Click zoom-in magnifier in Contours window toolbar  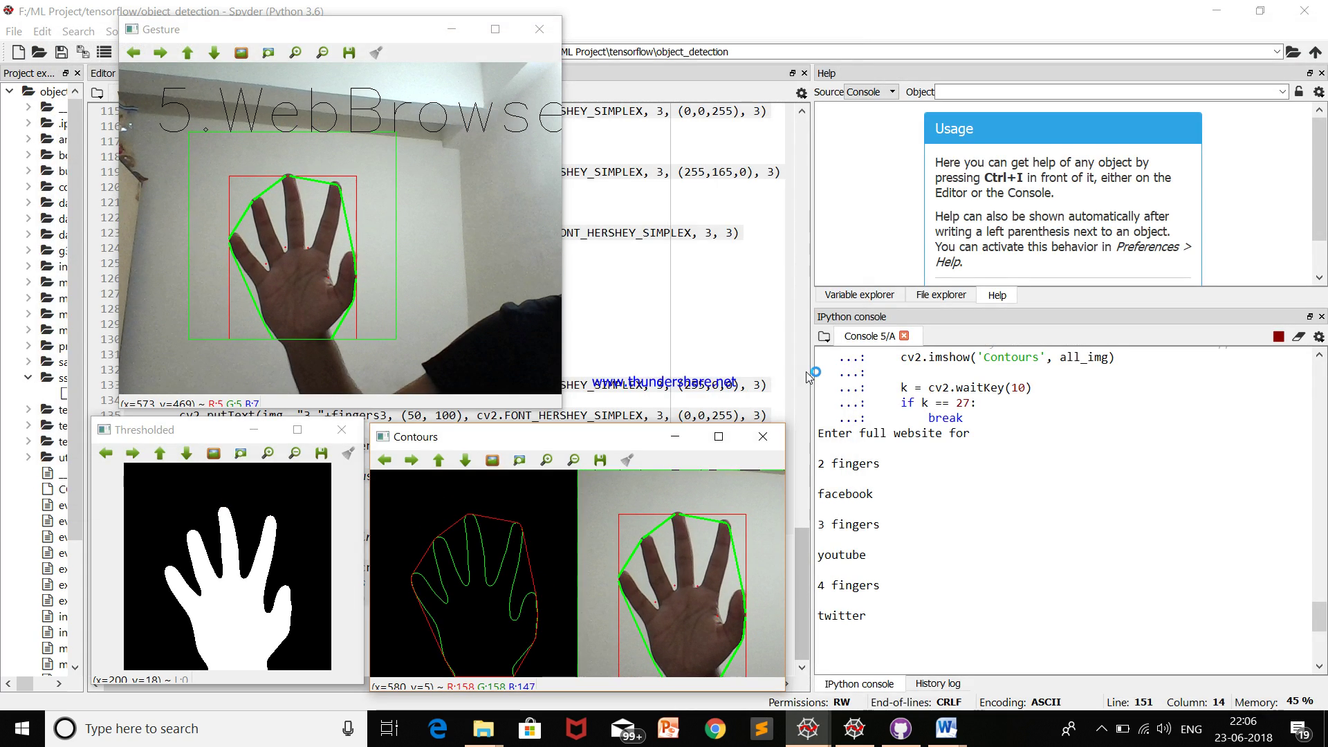pos(546,460)
